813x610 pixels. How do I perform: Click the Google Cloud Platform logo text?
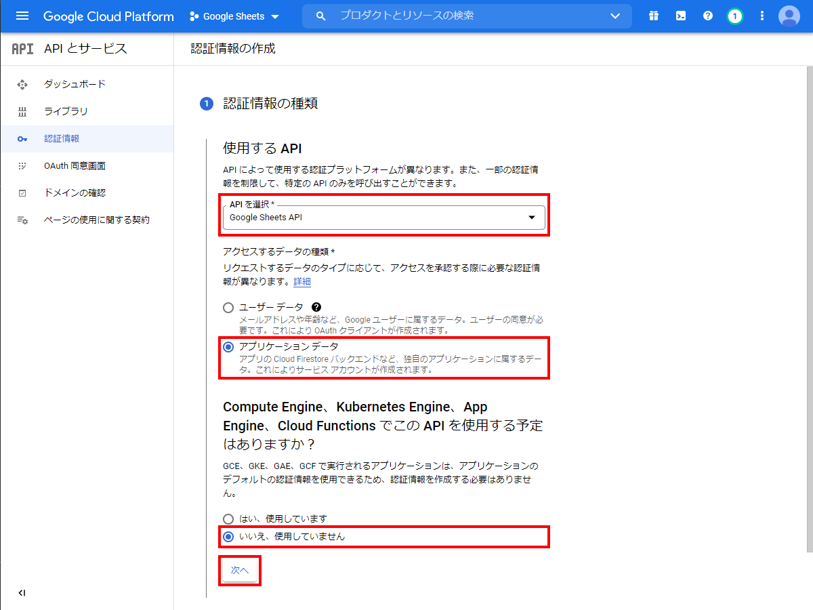tap(108, 16)
